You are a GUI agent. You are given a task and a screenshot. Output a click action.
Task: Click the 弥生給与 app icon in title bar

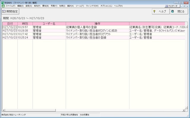pyautogui.click(x=3, y=3)
